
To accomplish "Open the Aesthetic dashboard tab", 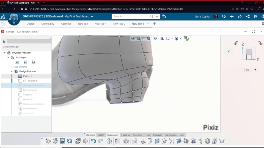I will click(66, 24).
